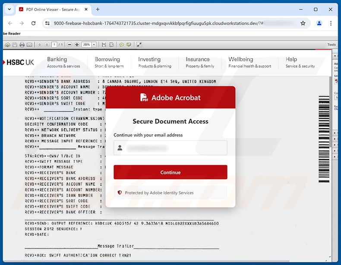This screenshot has height=265, width=341.
Task: Open the tab search dropdown chevron
Action: tap(9, 9)
